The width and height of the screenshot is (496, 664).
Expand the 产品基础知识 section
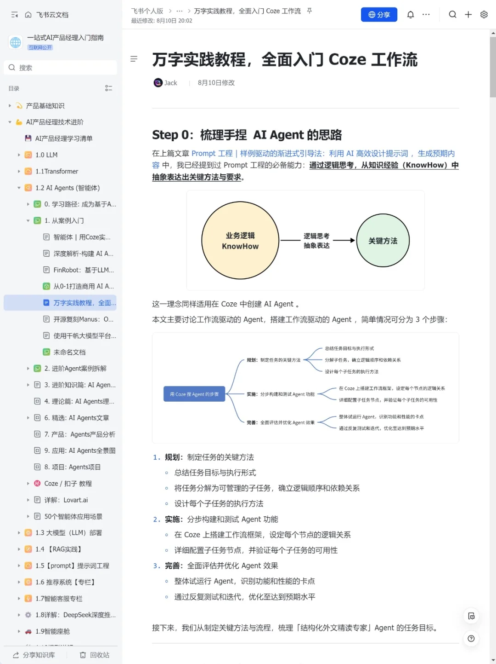10,105
